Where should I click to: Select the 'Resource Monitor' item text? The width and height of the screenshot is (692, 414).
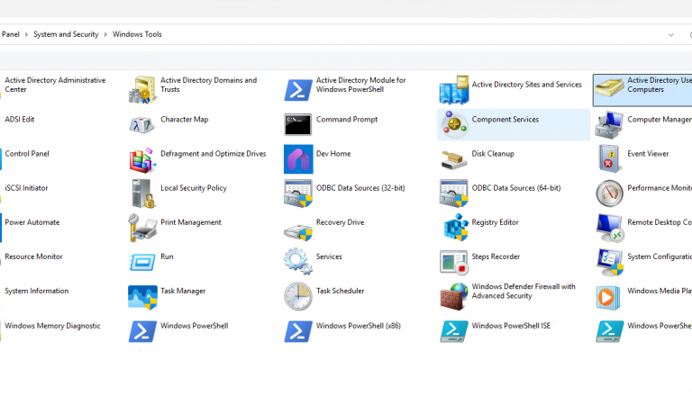[33, 256]
